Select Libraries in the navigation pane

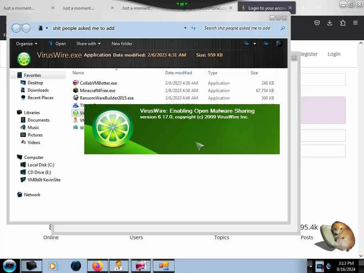[32, 113]
